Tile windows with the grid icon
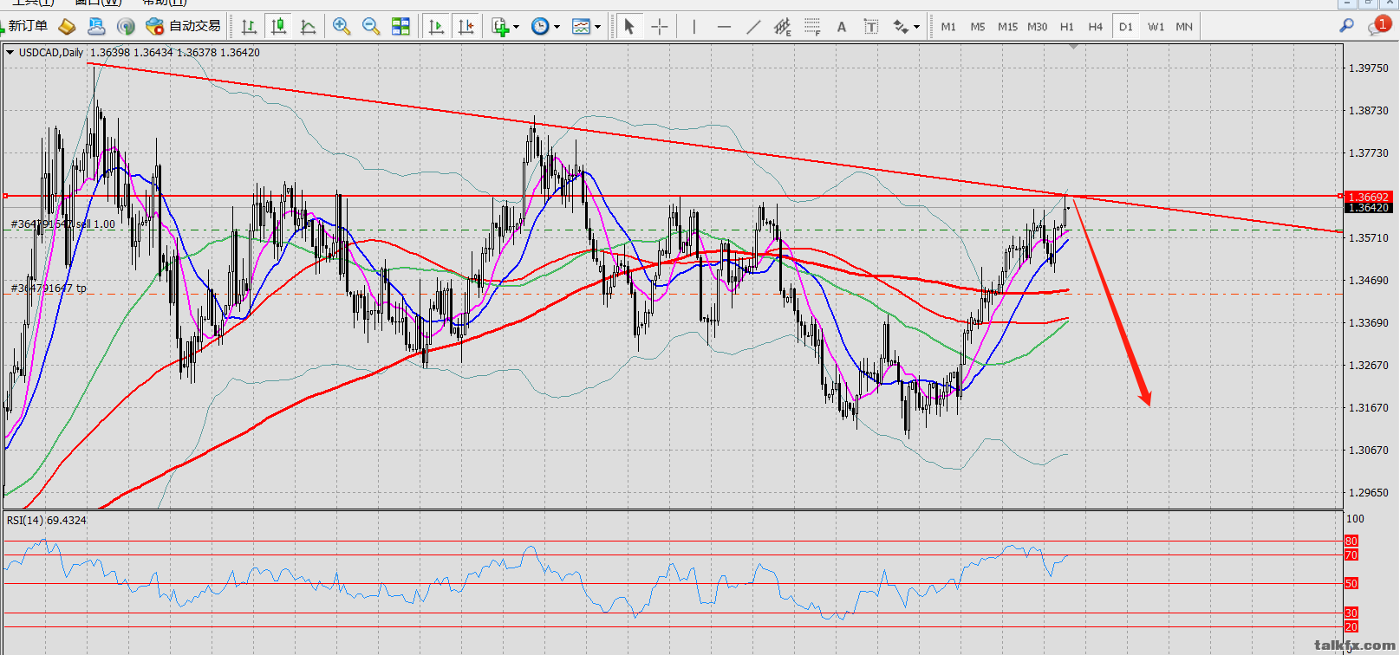The image size is (1400, 655). pos(400,26)
